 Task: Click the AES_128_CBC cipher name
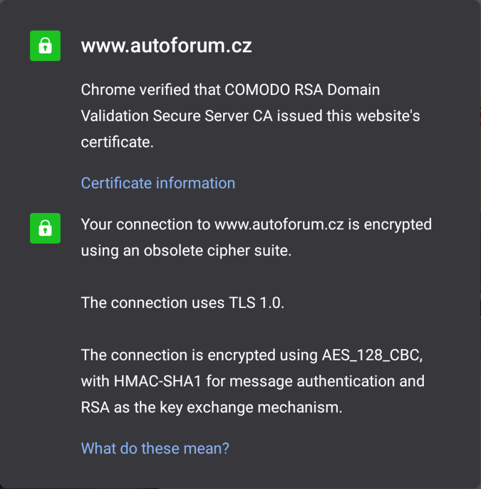(372, 355)
